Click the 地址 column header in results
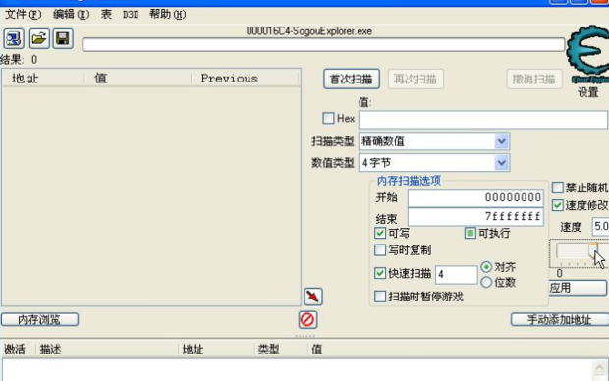Image resolution: width=609 pixels, height=381 pixels. click(x=43, y=78)
